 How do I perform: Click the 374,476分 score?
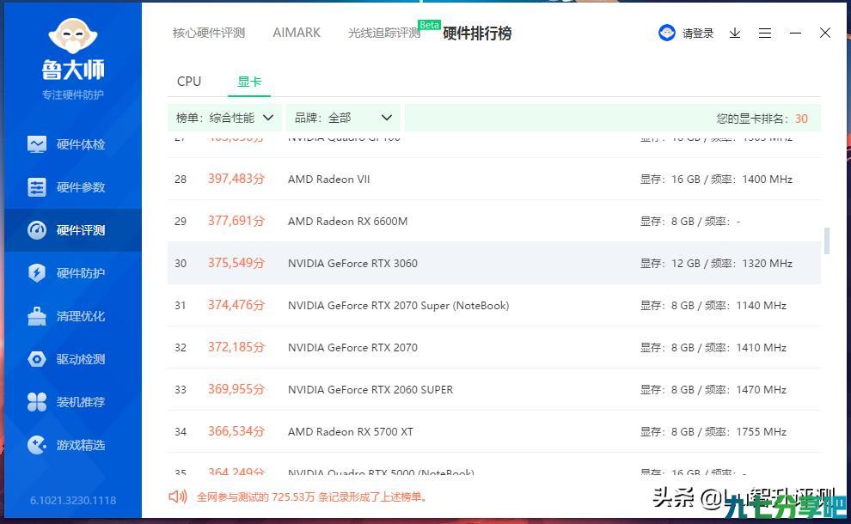(x=236, y=305)
